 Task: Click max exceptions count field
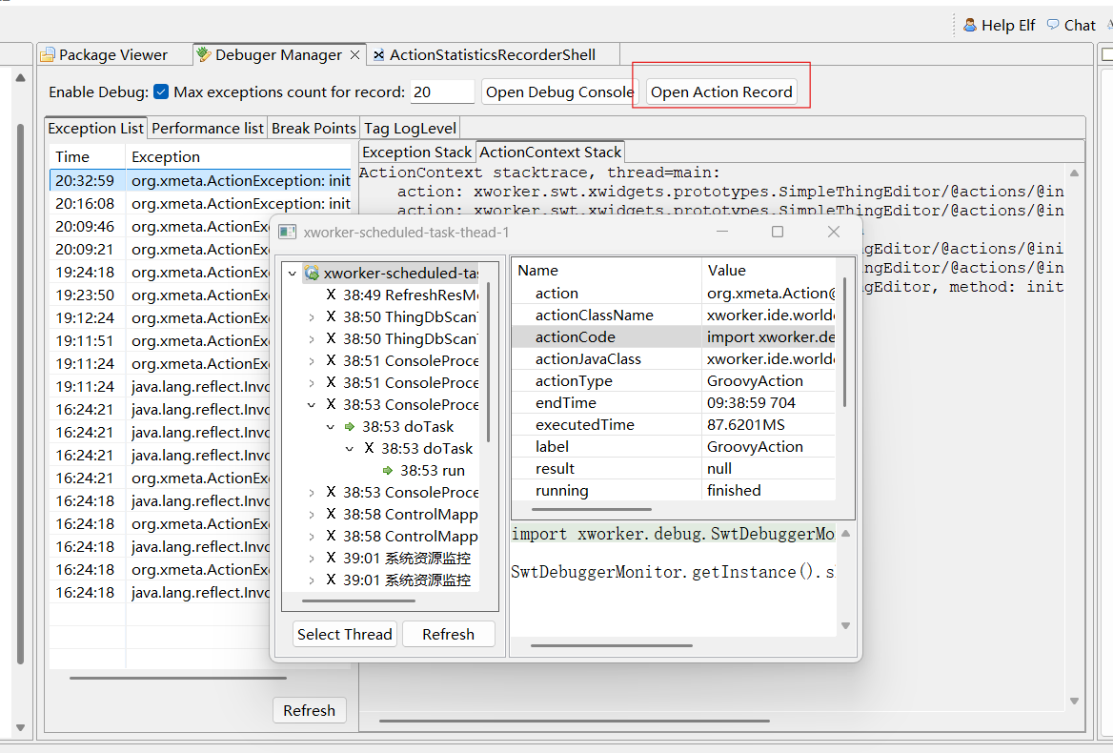click(x=442, y=92)
